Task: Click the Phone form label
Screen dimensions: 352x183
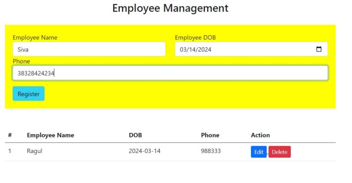Action: pos(22,61)
